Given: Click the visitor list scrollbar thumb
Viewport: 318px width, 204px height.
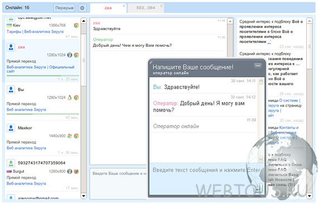Looking at the screenshot, I should [84, 60].
